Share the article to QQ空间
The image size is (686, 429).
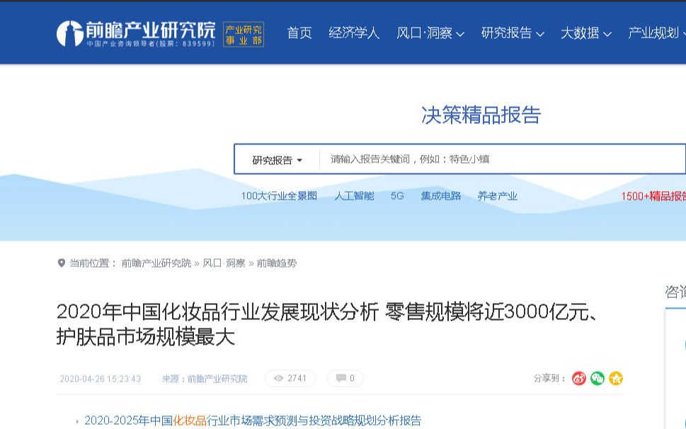click(615, 378)
